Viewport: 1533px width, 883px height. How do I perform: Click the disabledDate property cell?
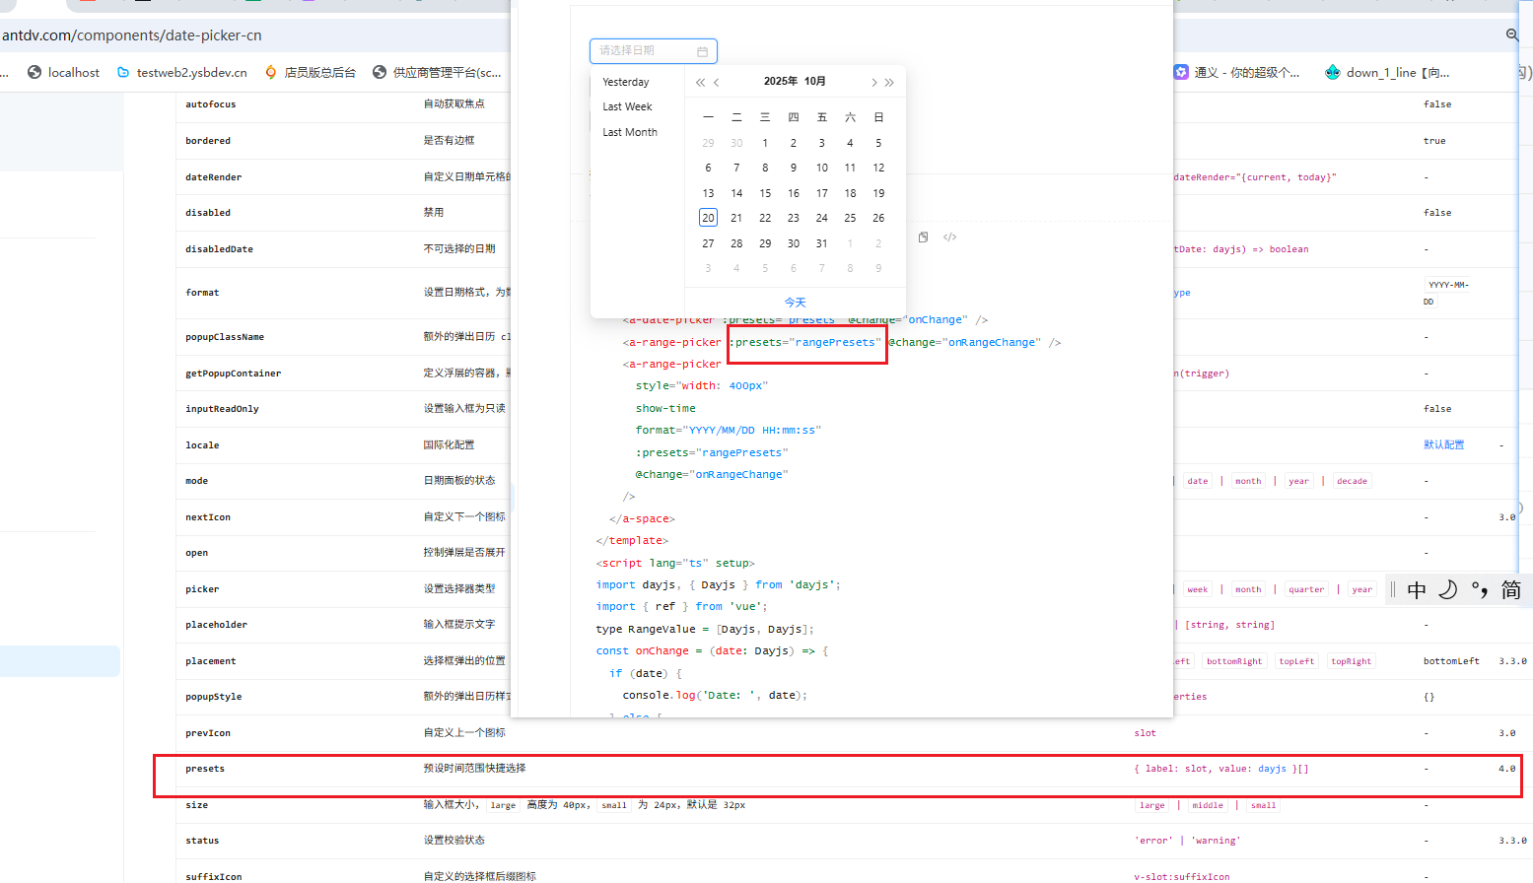(x=219, y=249)
